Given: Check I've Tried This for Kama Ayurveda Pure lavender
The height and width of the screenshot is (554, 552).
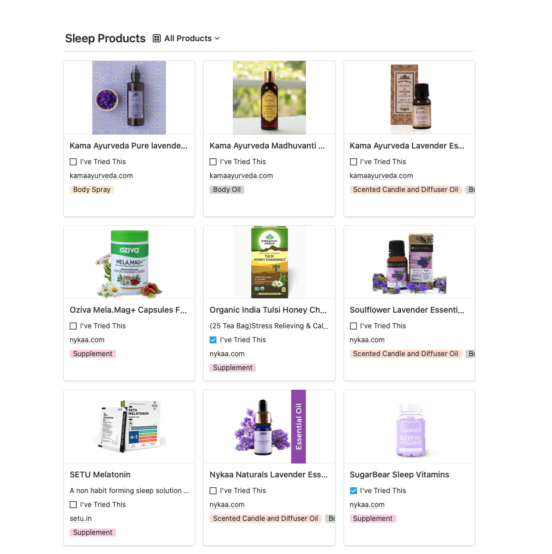Looking at the screenshot, I should click(x=73, y=162).
